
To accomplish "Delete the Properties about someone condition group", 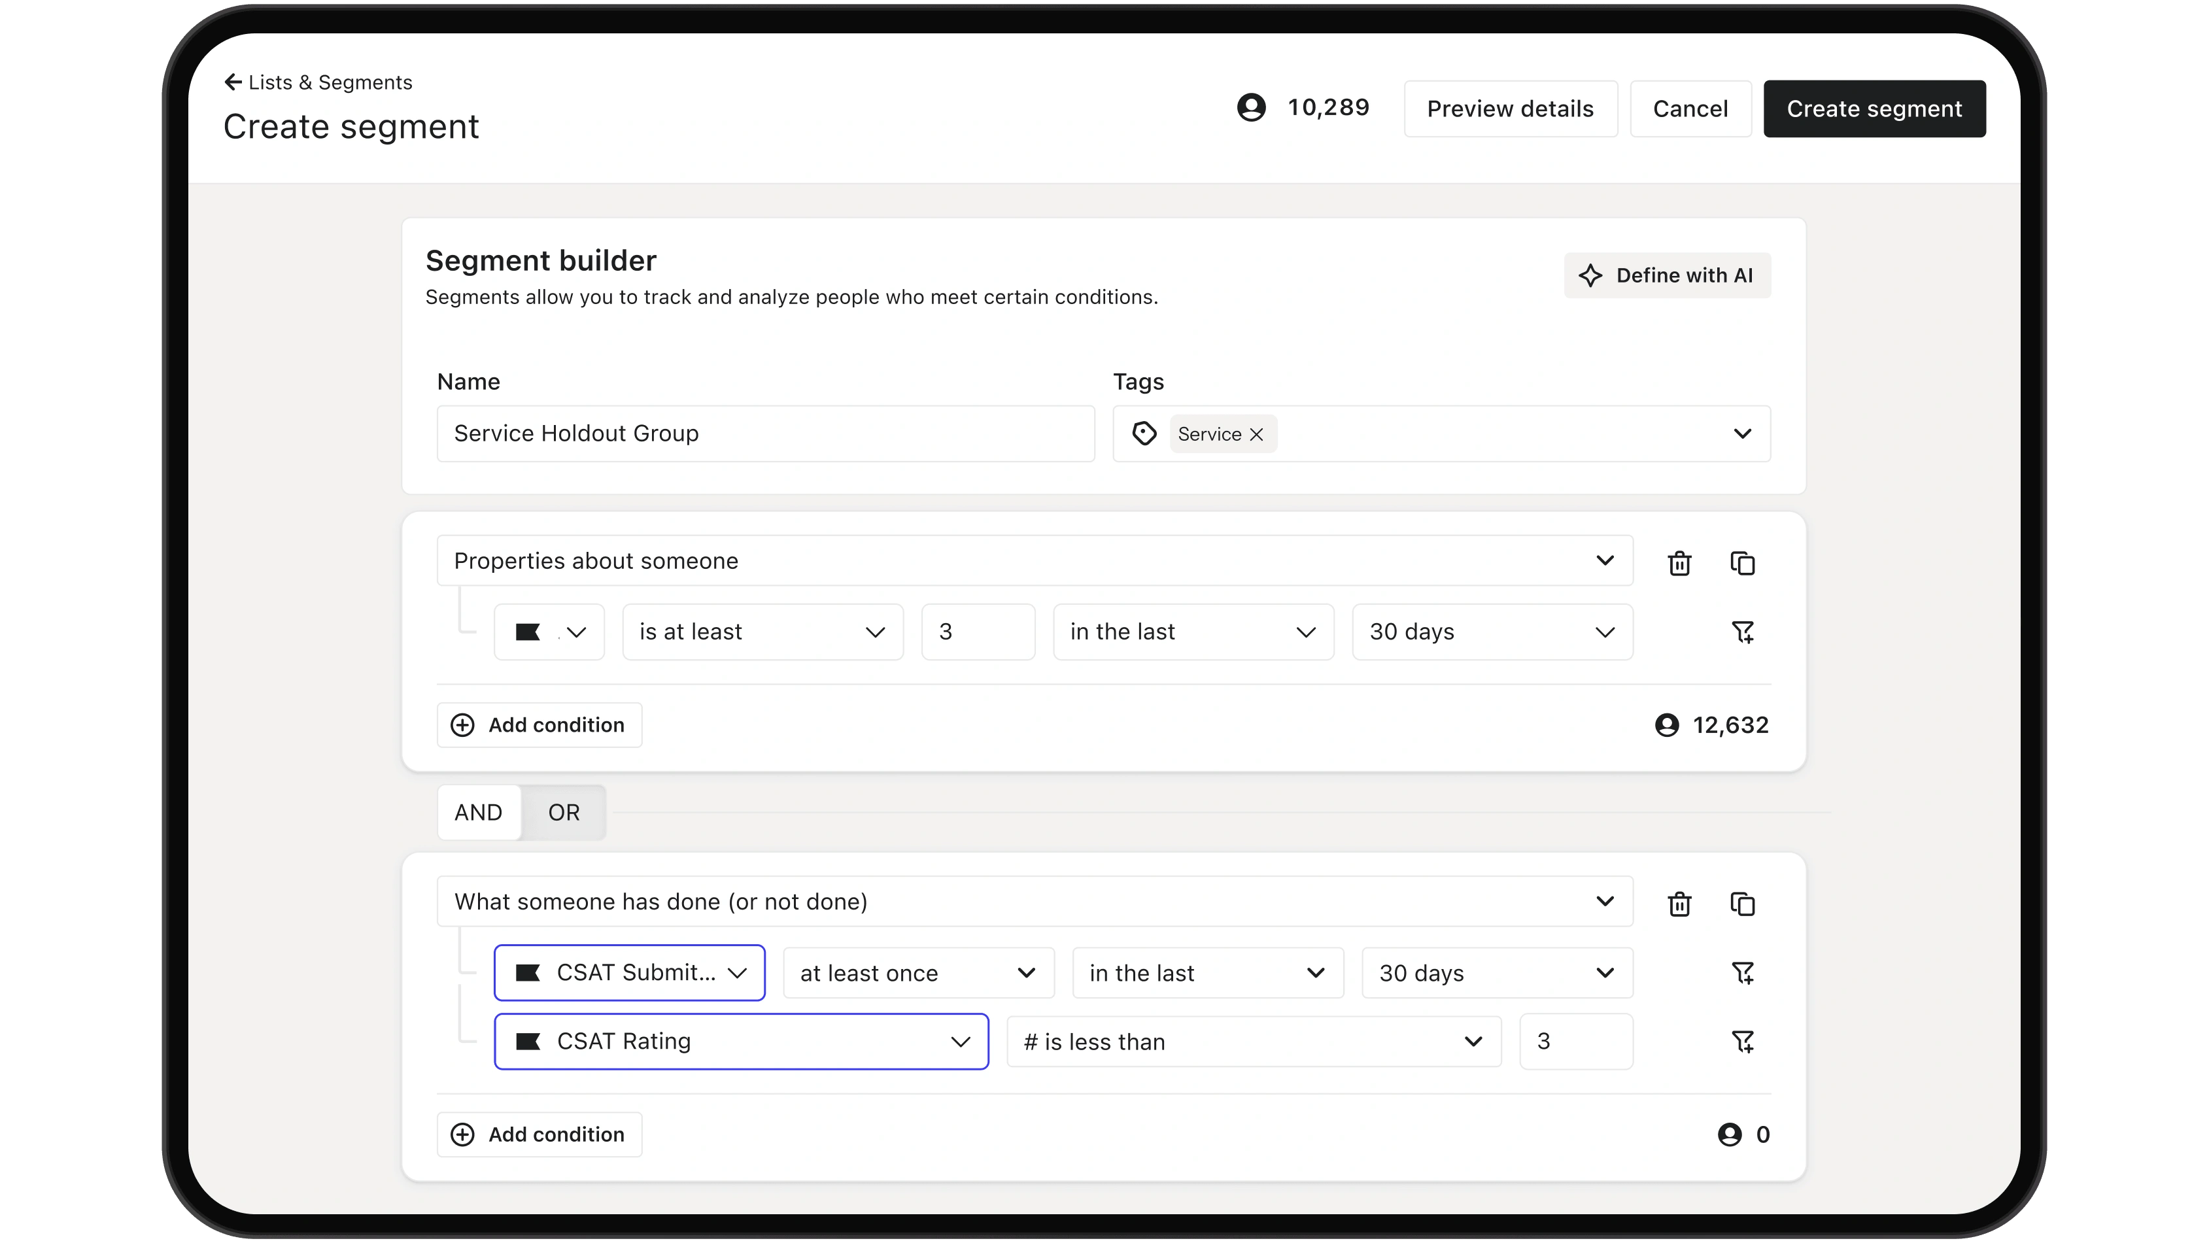I will (x=1679, y=563).
